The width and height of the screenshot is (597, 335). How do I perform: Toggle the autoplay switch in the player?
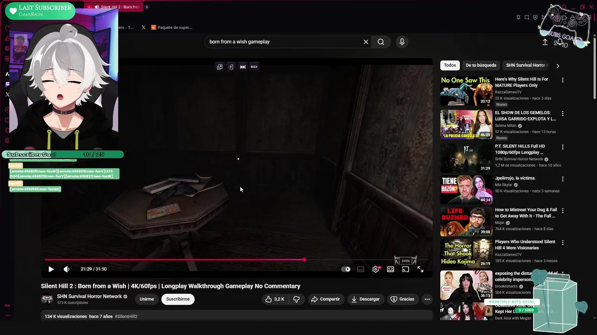(x=346, y=269)
